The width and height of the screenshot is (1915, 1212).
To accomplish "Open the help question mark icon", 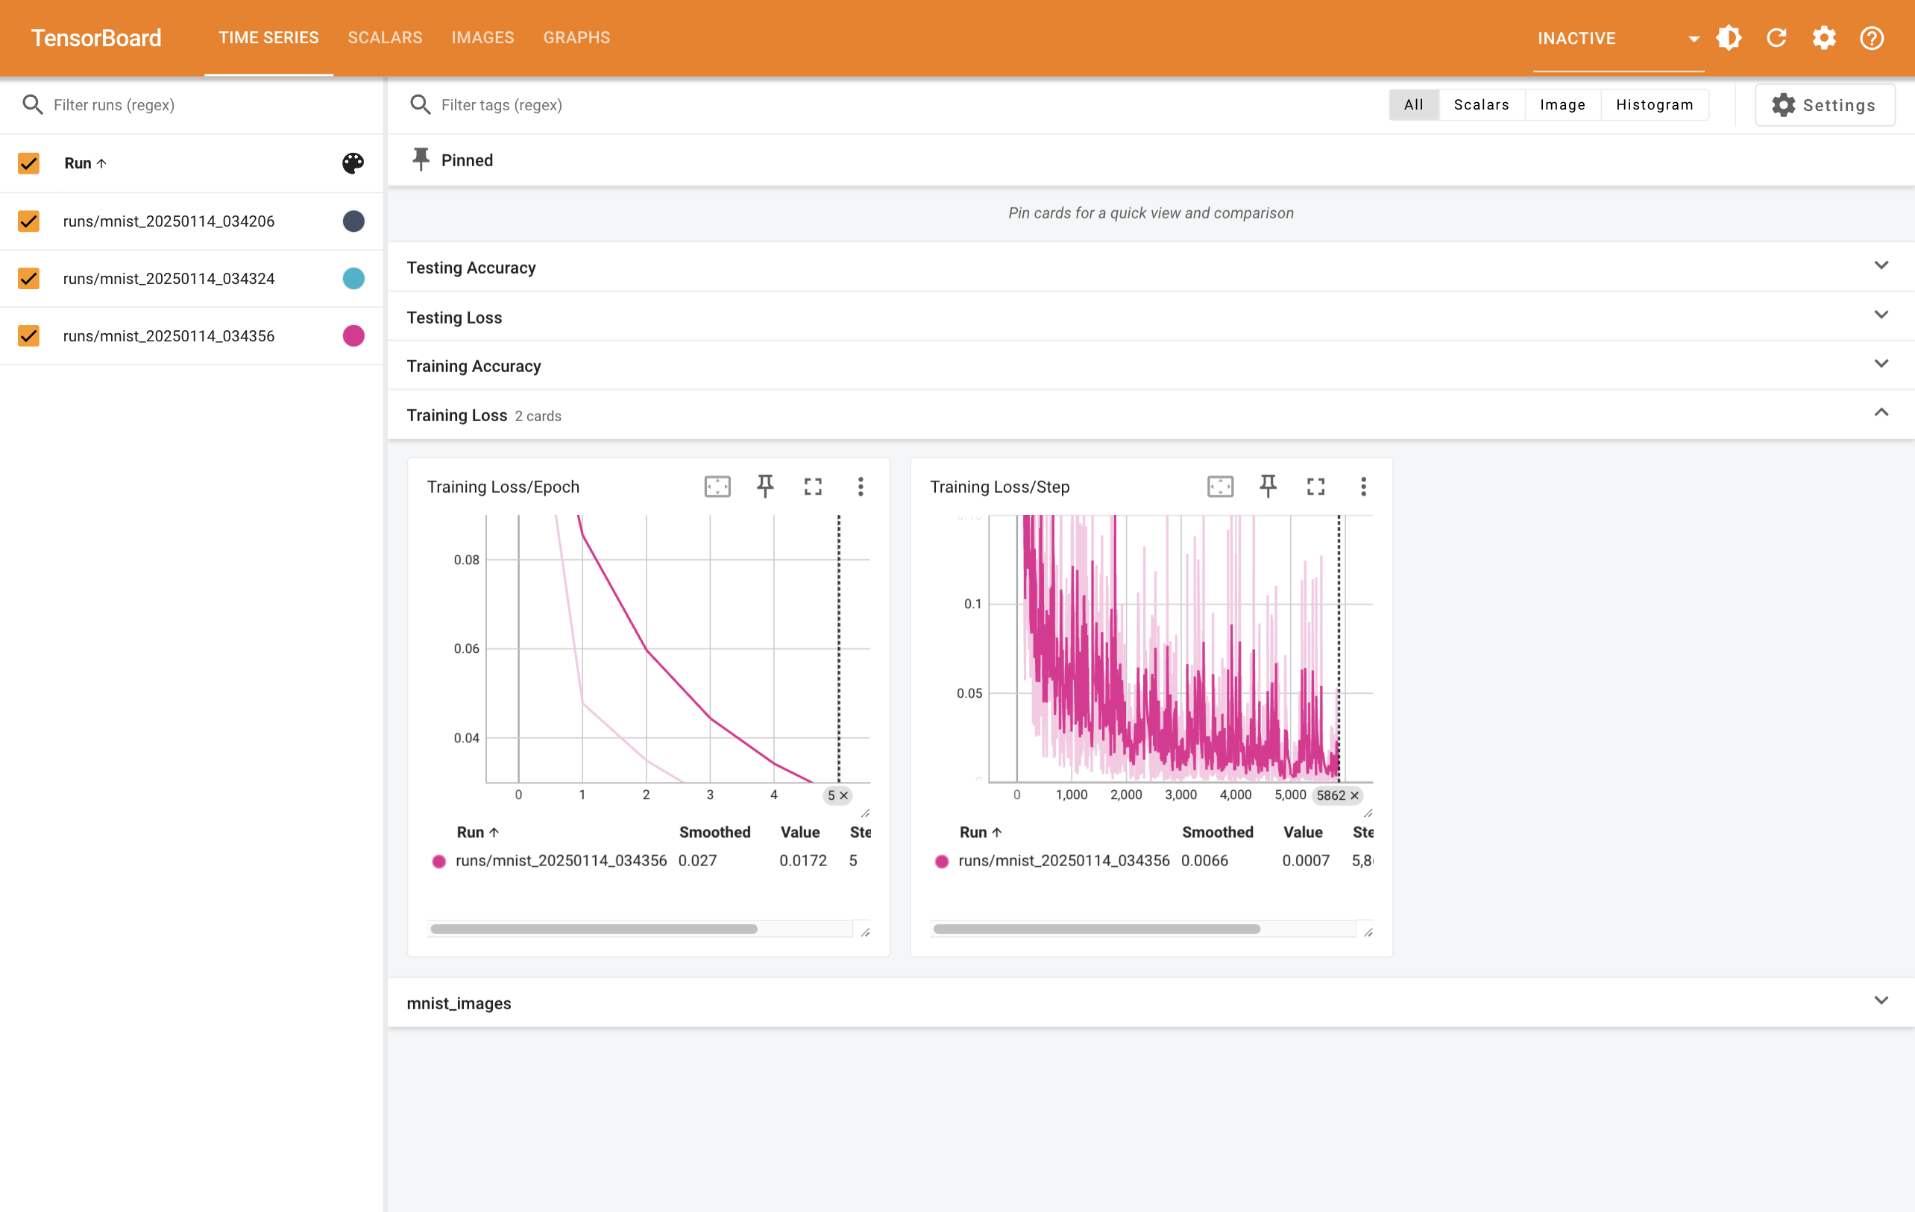I will point(1871,38).
